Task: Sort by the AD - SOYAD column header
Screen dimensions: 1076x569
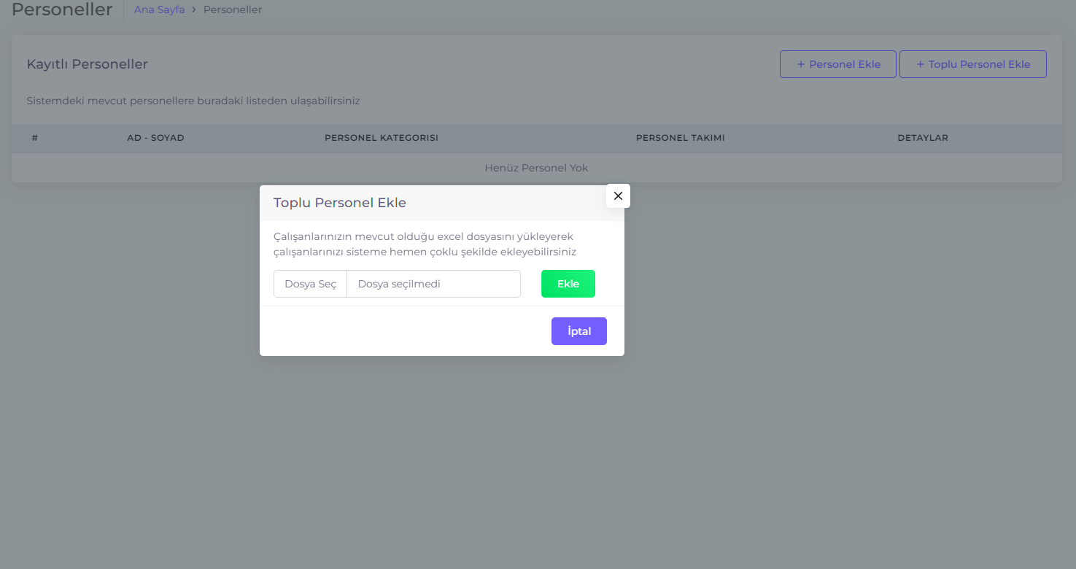Action: (x=155, y=138)
